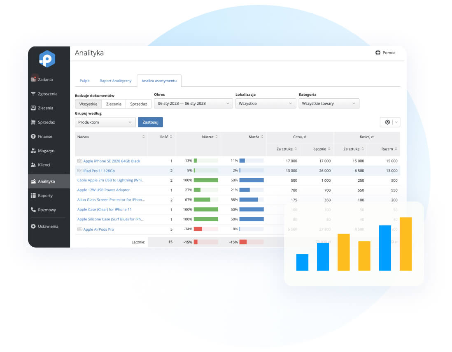
Task: Open the Apple AirPods Pro product link
Action: pos(98,229)
